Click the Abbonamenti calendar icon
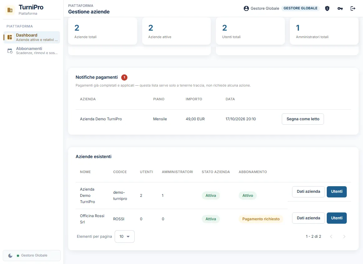Screen dimensions: 363x264 point(10,51)
